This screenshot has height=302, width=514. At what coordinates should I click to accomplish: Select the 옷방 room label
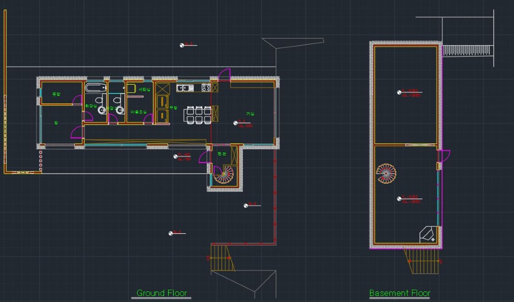point(56,94)
